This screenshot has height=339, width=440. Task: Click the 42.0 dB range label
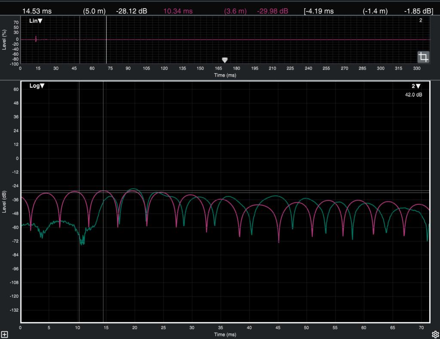[x=413, y=95]
